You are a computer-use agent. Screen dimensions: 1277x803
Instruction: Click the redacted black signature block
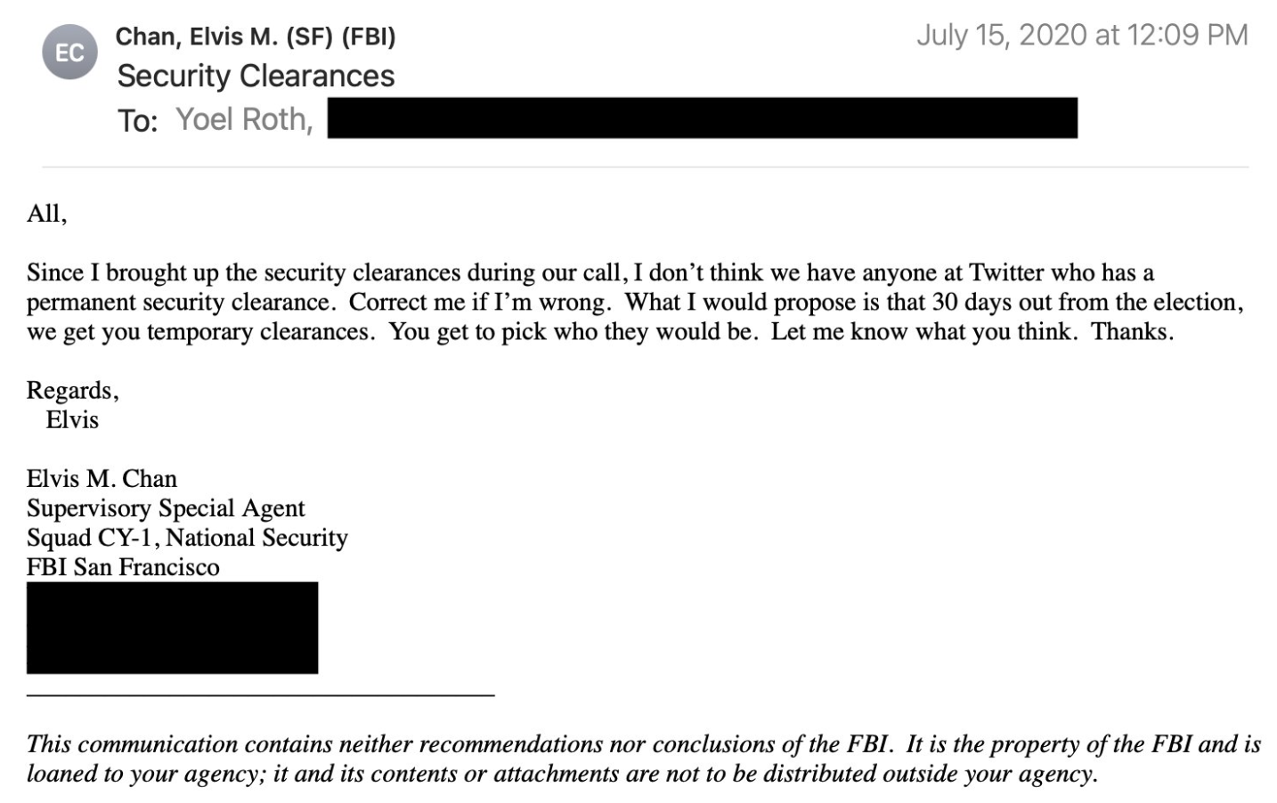tap(172, 628)
